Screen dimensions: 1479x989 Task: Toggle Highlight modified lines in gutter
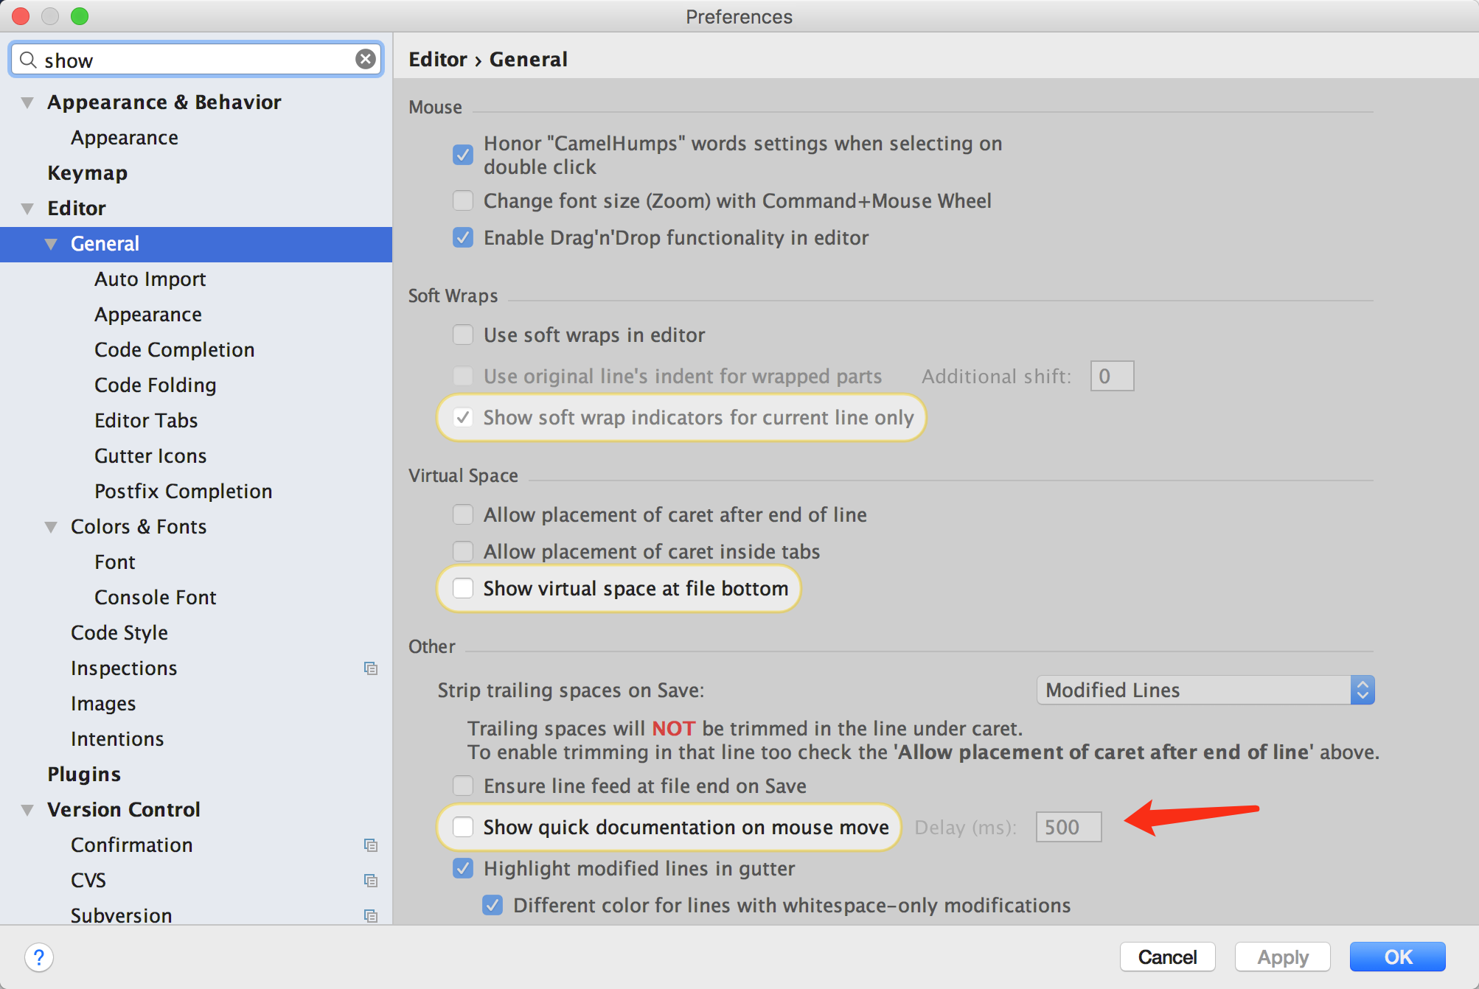[463, 868]
